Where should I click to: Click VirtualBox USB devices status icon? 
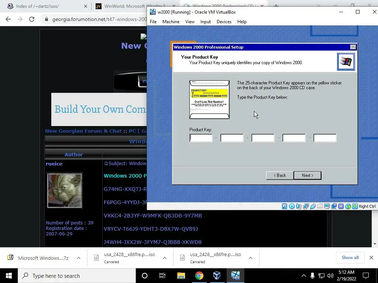(313, 206)
